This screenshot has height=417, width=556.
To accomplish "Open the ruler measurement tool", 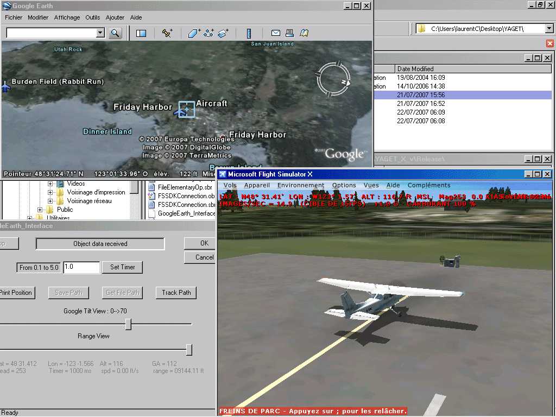I will coord(249,33).
